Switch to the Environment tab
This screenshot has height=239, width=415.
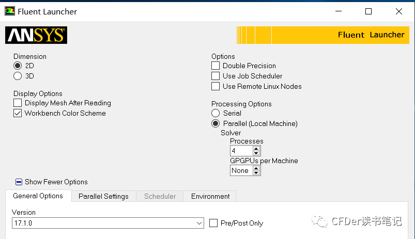210,196
